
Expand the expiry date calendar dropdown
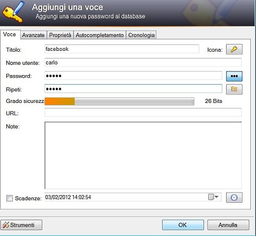click(213, 197)
